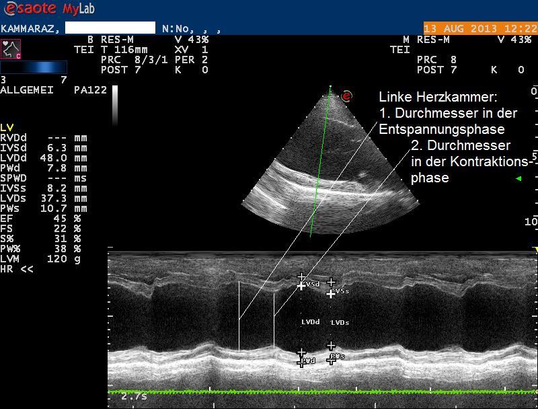This screenshot has height=409, width=538.
Task: Click the HR << entry
Action: coord(17,268)
